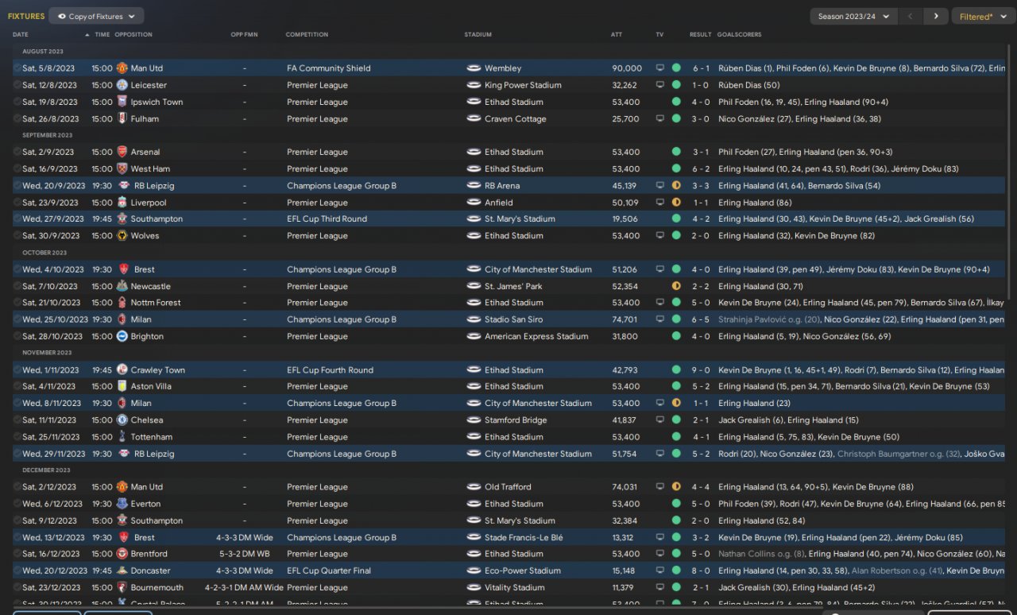Viewport: 1017px width, 615px height.
Task: Click the 4-2-3-1 DM AM Wide formation text
Action: coord(244,588)
